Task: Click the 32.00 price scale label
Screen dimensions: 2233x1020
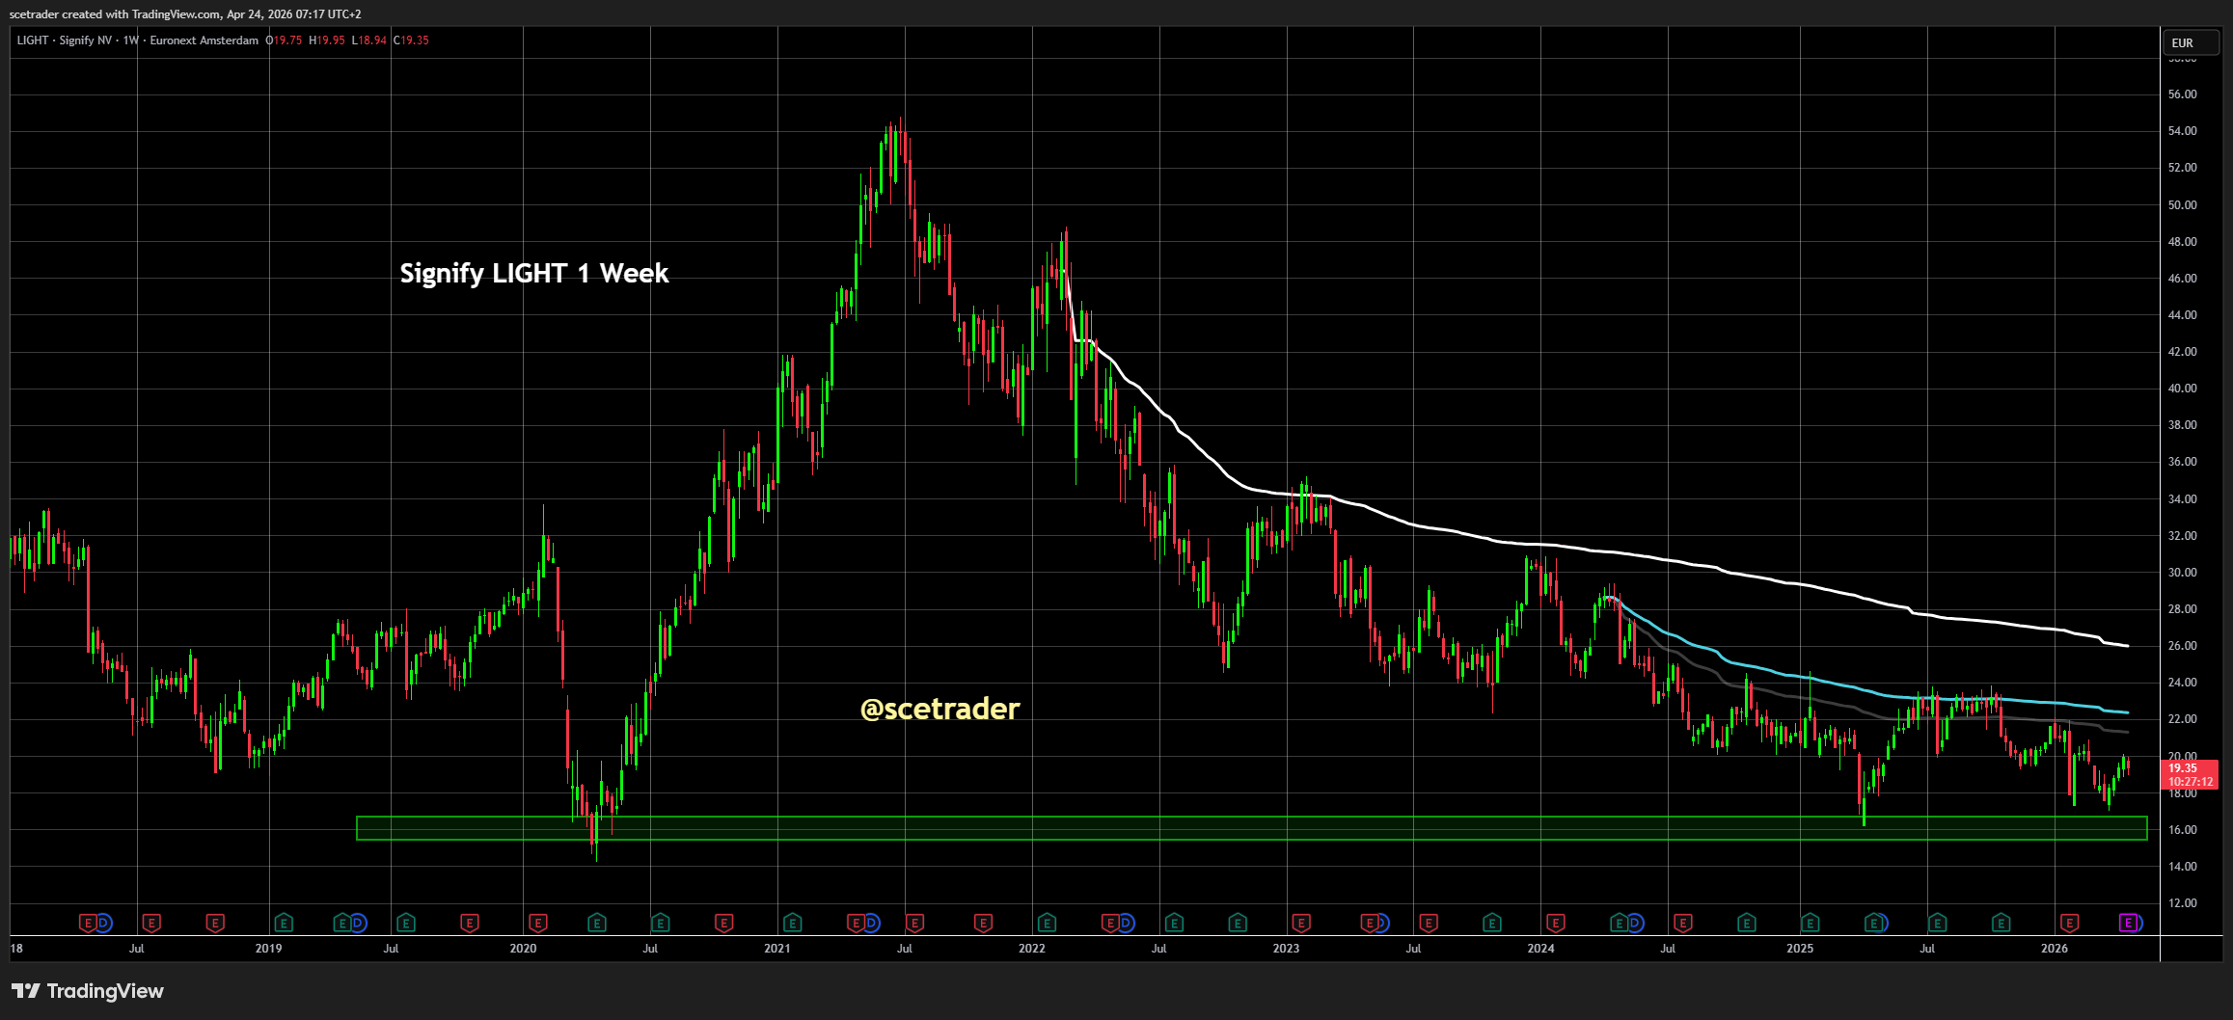Action: point(2182,536)
